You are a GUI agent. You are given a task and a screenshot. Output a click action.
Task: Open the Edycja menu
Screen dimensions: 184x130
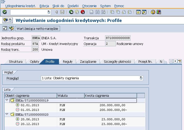pyautogui.click(x=44, y=6)
